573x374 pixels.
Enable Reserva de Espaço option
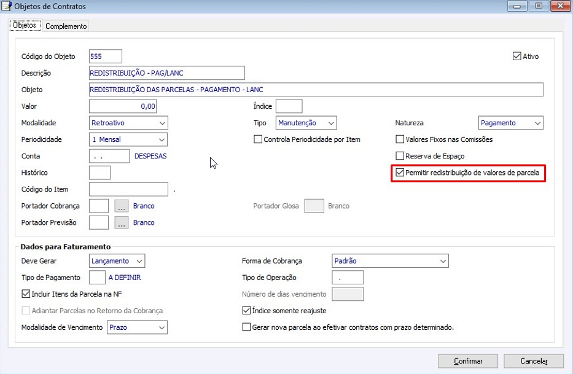pos(400,156)
